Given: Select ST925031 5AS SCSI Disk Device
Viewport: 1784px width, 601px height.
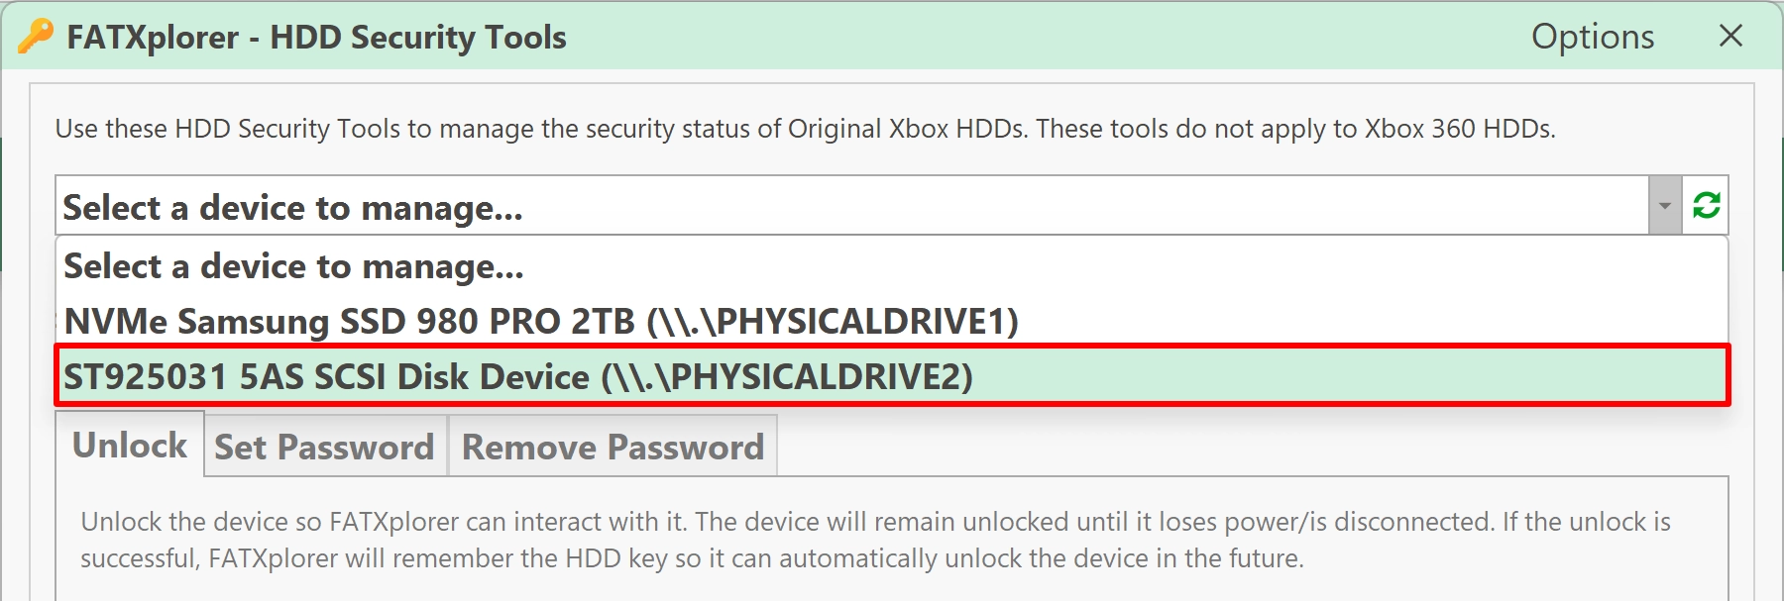Looking at the screenshot, I should click(892, 376).
